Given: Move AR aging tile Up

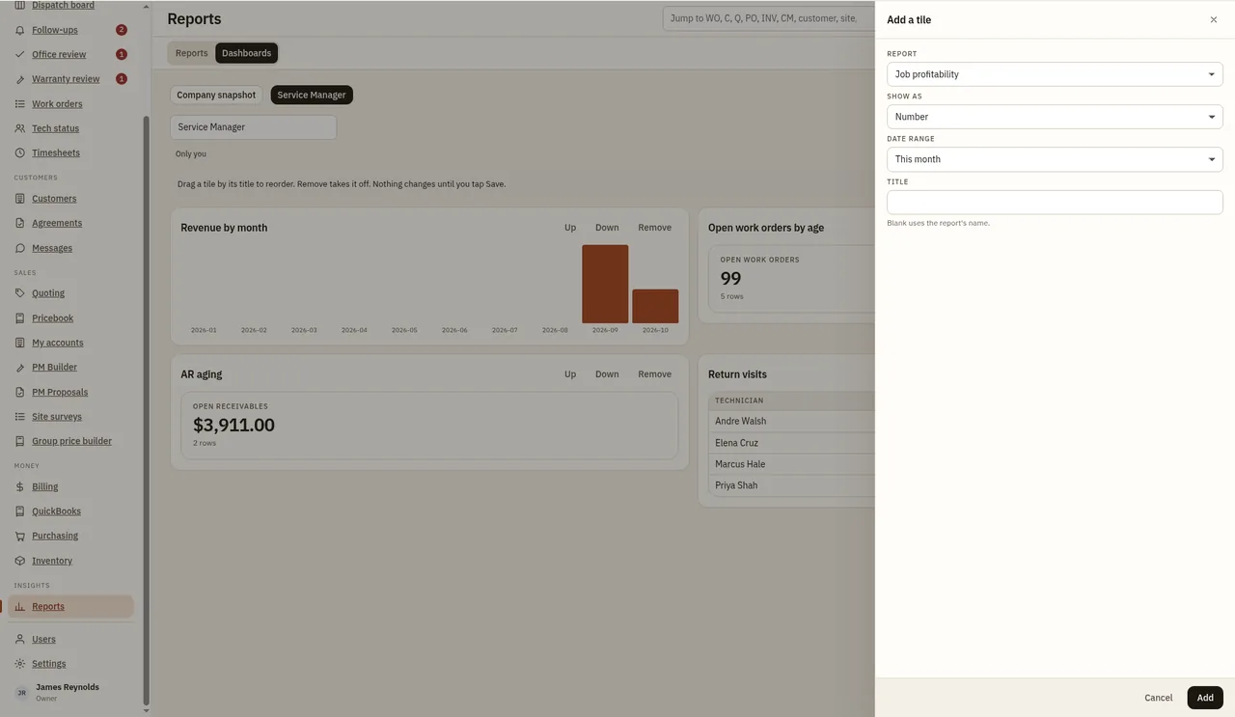Looking at the screenshot, I should pos(570,374).
